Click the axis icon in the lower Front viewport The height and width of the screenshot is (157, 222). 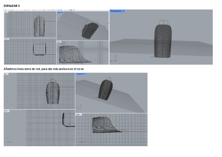point(9,140)
